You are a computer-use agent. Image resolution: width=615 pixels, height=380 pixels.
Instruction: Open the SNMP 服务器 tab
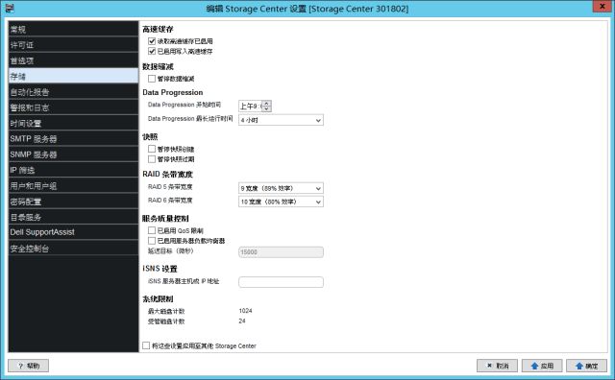(73, 154)
